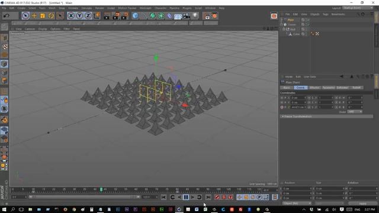
Task: Click the orange layout icon at toolbar right
Action: (x=274, y=16)
